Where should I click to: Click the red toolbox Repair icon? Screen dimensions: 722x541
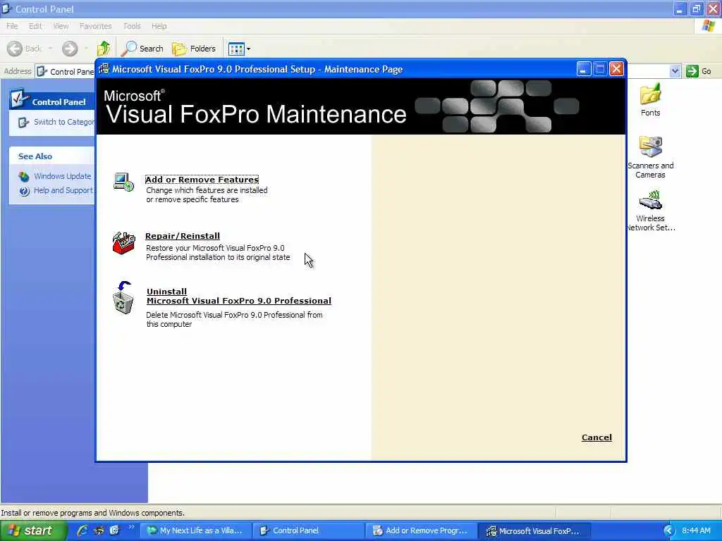[x=124, y=243]
